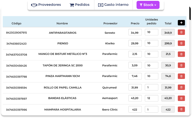Viewport: 192px width, 118px height.
Task: Click the vertical scrollbar on the right
Action: click(190, 13)
